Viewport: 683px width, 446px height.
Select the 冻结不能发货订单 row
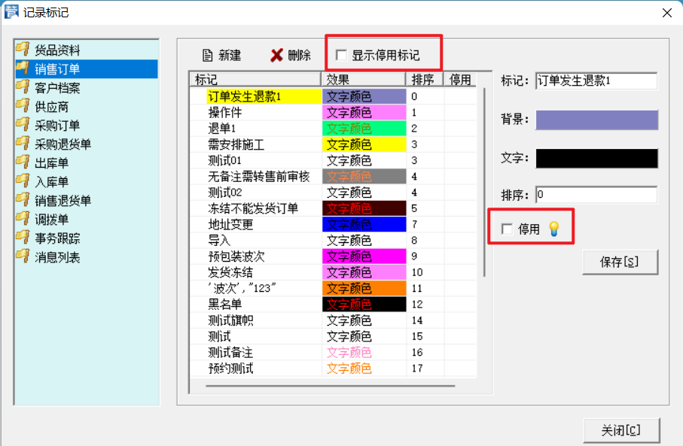pyautogui.click(x=334, y=208)
